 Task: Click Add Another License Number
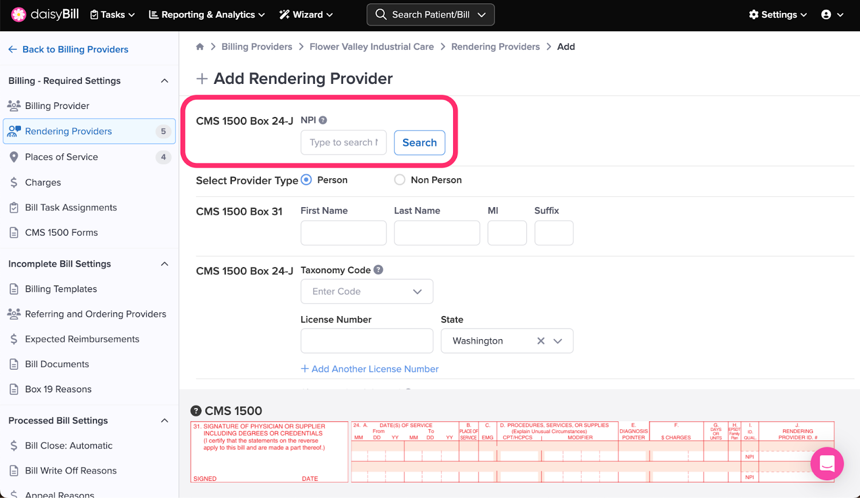(370, 369)
